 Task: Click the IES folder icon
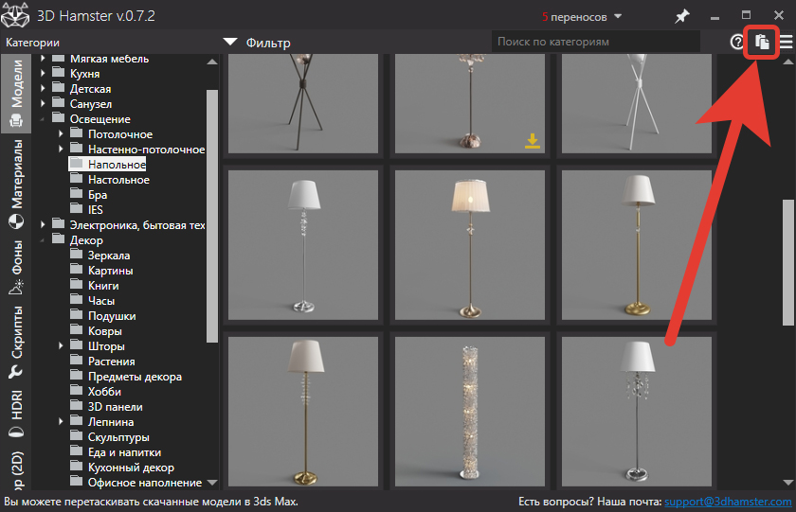pyautogui.click(x=76, y=209)
